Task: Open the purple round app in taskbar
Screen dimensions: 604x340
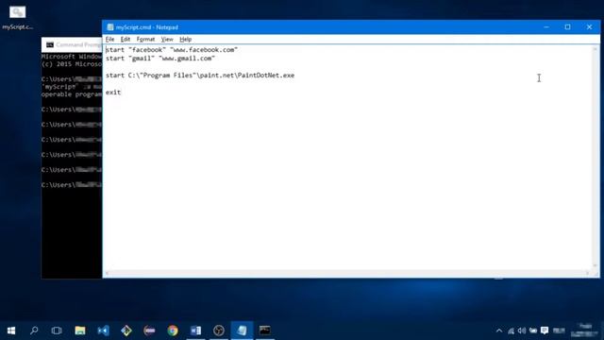Action: click(149, 331)
